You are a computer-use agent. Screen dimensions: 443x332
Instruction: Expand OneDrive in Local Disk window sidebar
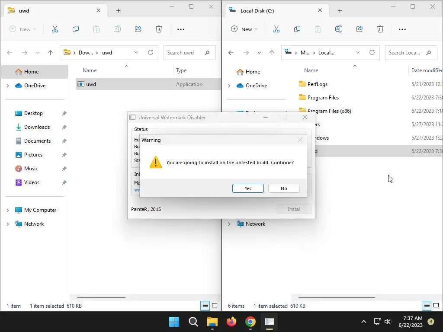(x=229, y=86)
